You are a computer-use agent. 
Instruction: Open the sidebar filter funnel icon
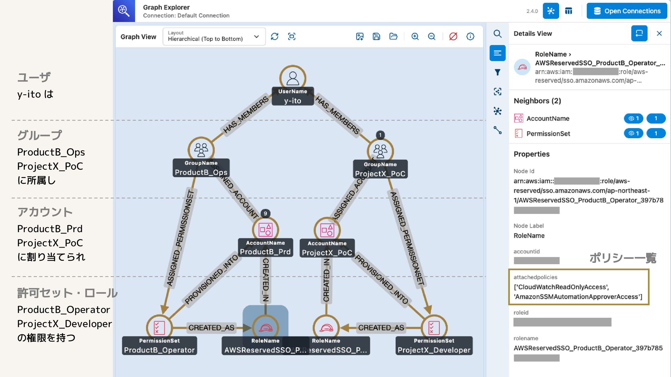497,72
